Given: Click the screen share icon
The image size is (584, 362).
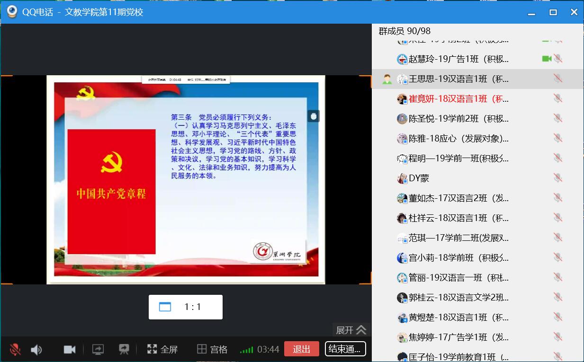Looking at the screenshot, I should (x=98, y=350).
